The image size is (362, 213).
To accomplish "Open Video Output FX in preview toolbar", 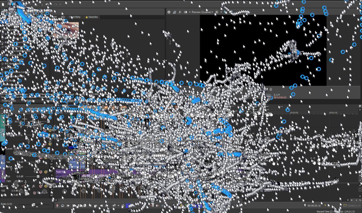I will (180, 12).
